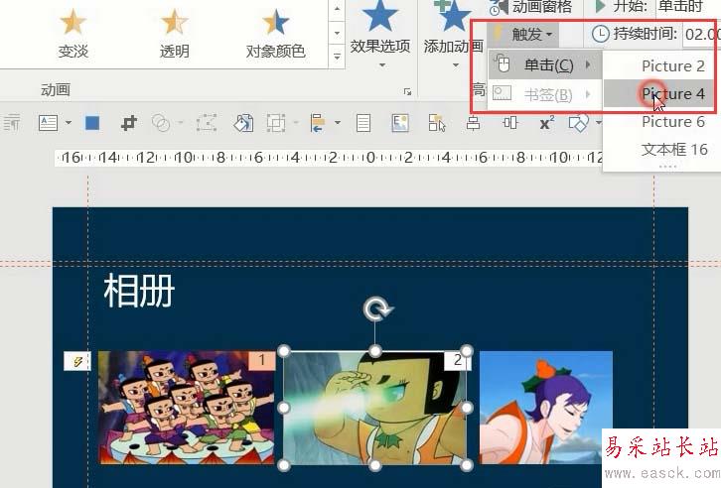
Task: Click the edit points icon
Action: pos(207,123)
